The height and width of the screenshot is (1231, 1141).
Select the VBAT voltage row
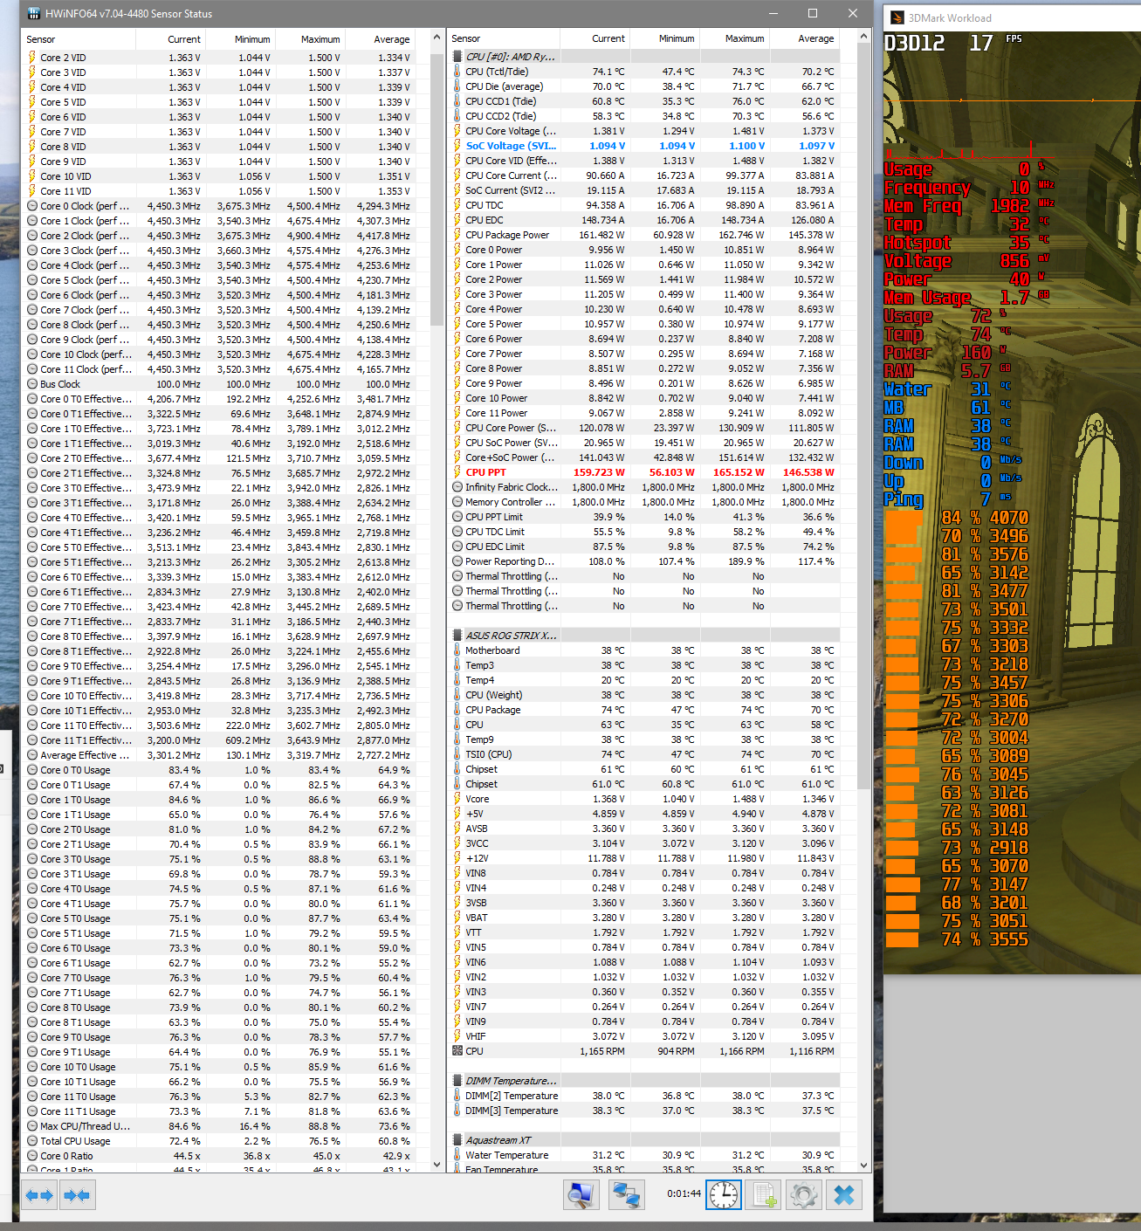[644, 918]
